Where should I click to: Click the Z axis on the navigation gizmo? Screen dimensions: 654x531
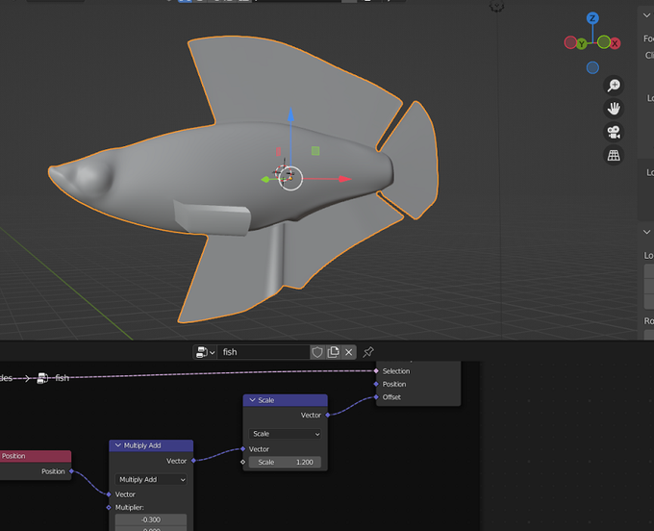592,18
